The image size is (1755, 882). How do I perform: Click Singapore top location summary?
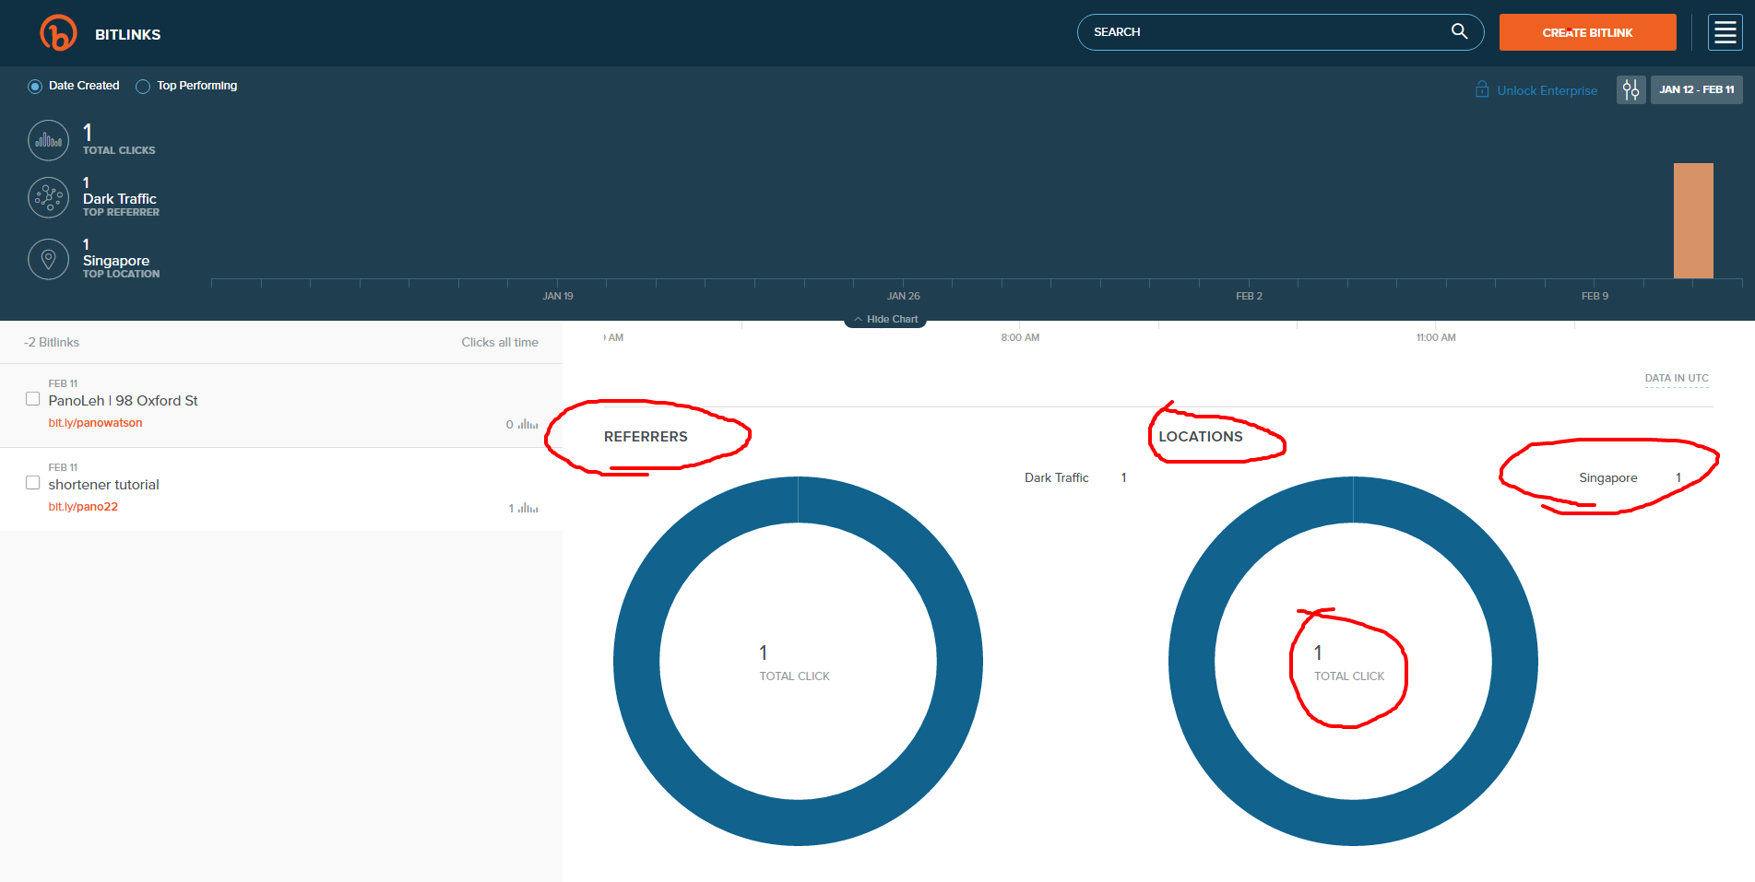pyautogui.click(x=116, y=260)
